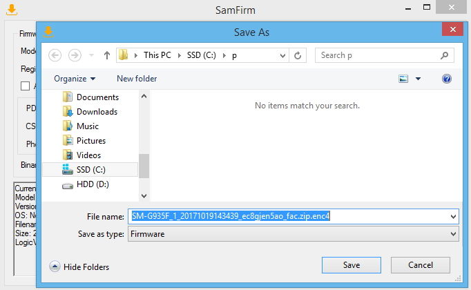The image size is (471, 290).
Task: Open more view options dropdown
Action: pos(418,79)
